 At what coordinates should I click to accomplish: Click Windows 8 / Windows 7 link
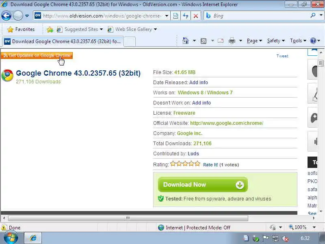[205, 93]
